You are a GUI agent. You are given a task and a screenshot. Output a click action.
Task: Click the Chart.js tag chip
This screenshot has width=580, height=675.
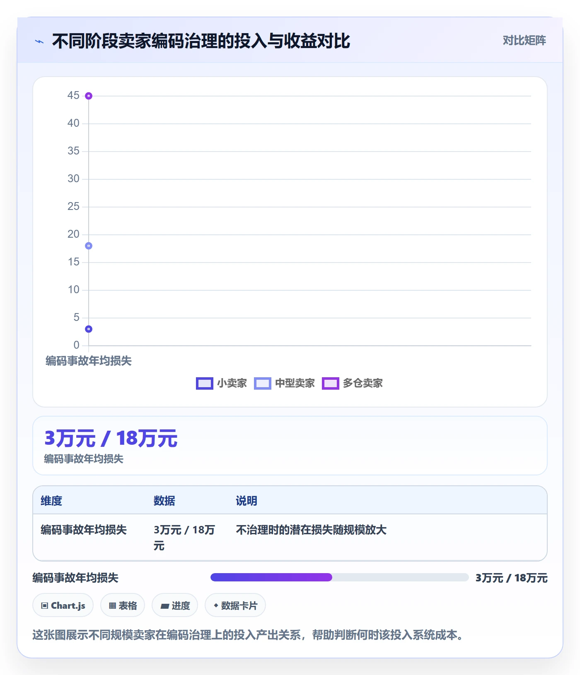pyautogui.click(x=63, y=605)
